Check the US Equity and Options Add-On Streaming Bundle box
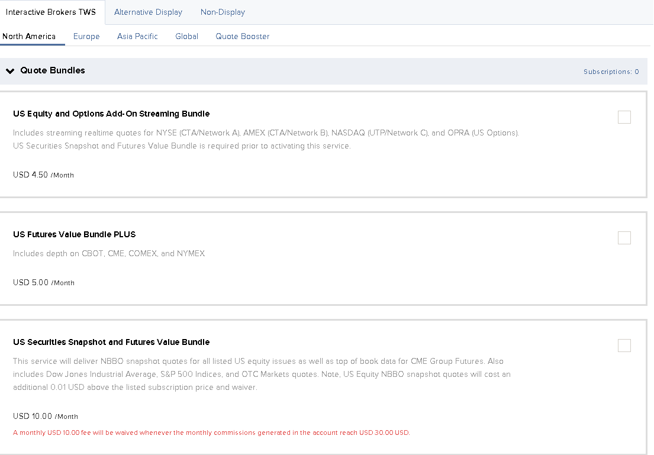Viewport: 654px width, 455px height. 624,117
